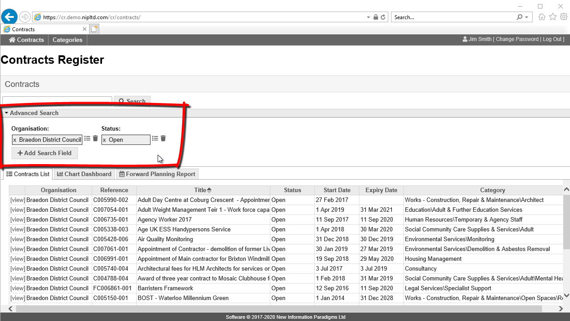Click the list icon beside Status field

tap(155, 139)
